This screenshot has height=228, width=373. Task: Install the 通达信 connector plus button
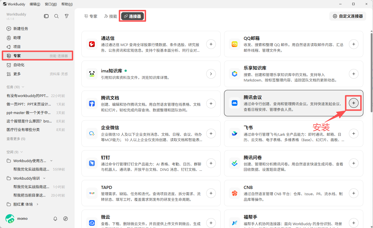pos(211,44)
